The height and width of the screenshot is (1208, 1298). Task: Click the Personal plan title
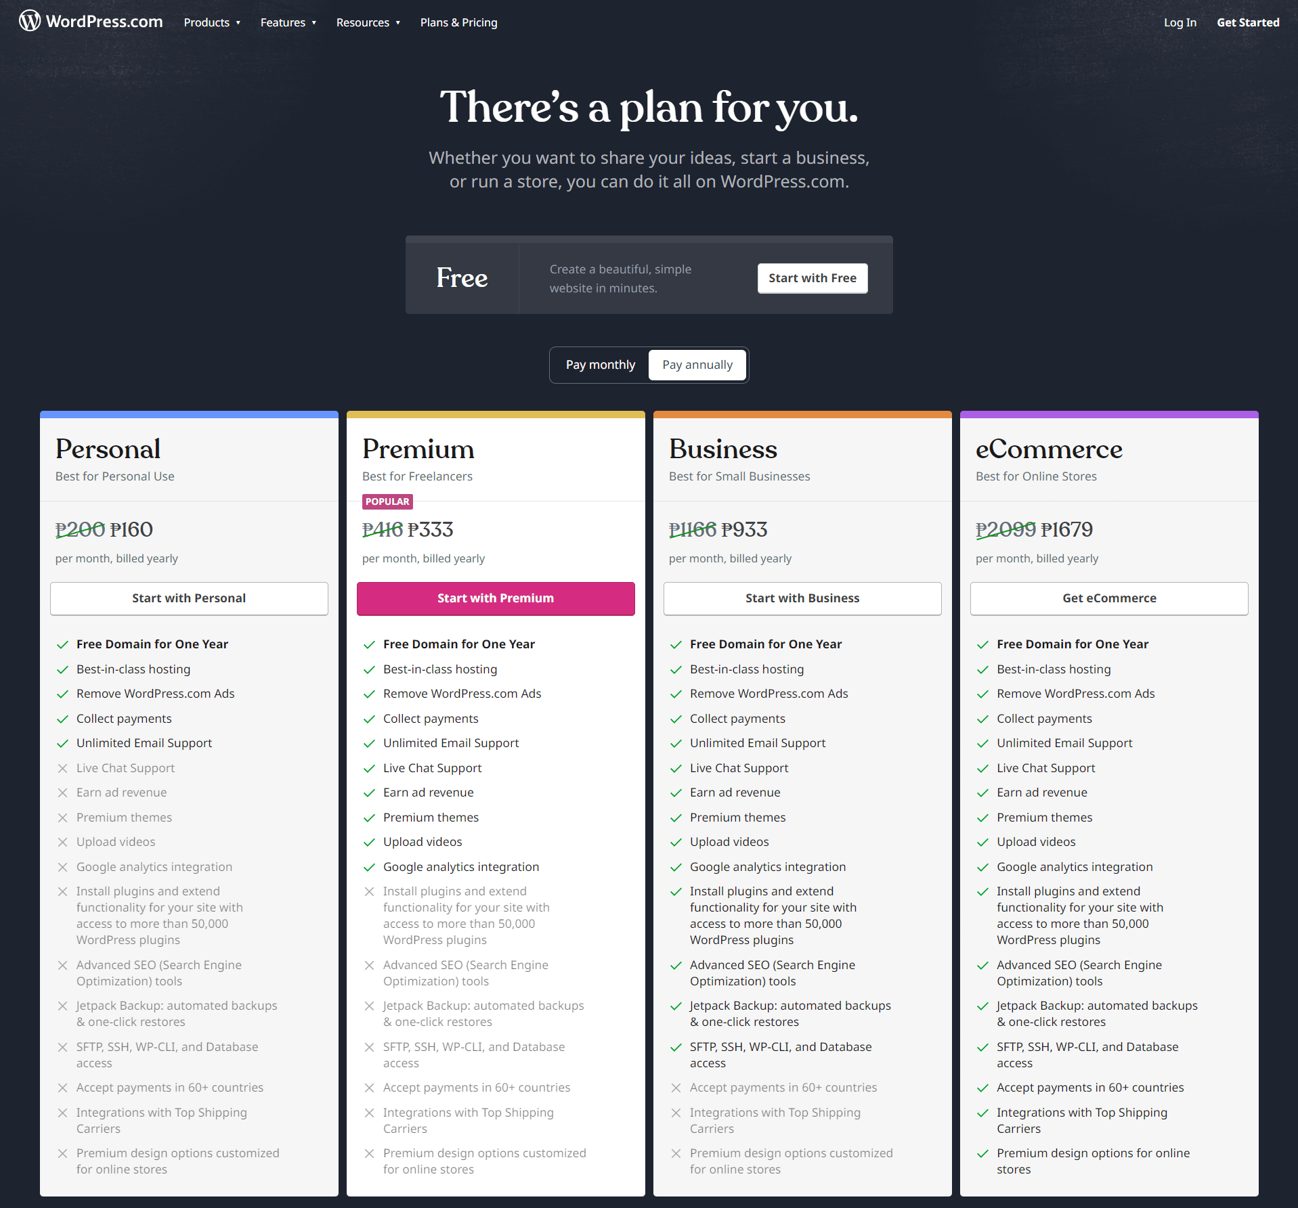[108, 449]
